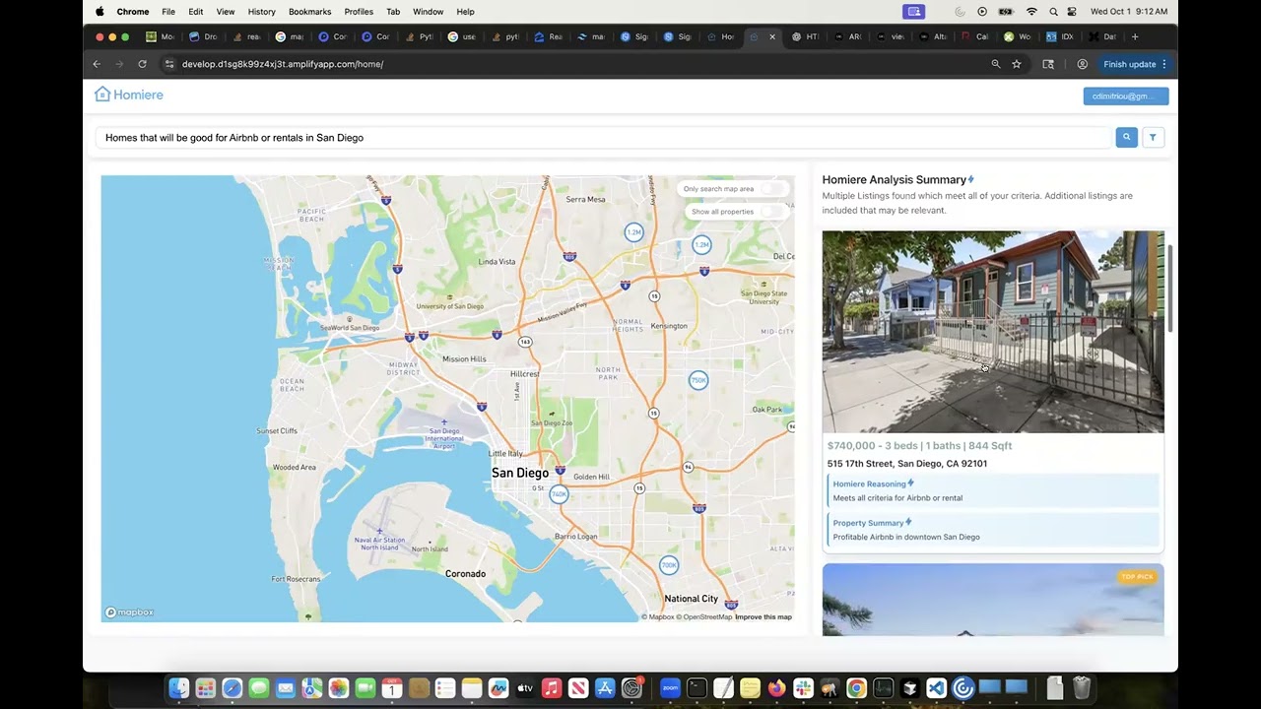The width and height of the screenshot is (1261, 709).
Task: Open the user account email dropdown
Action: coord(1126,96)
